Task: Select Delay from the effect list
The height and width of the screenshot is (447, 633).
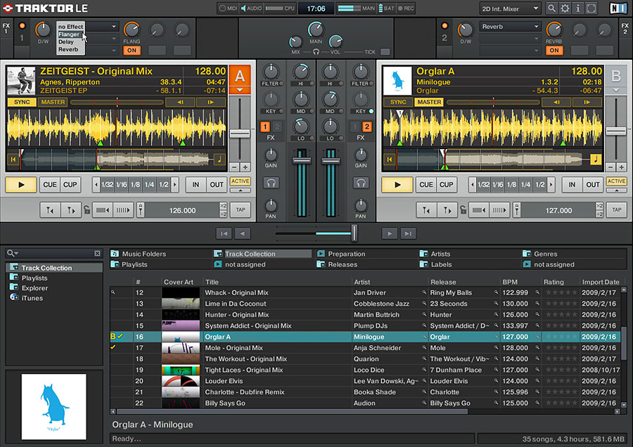Action: coord(66,42)
